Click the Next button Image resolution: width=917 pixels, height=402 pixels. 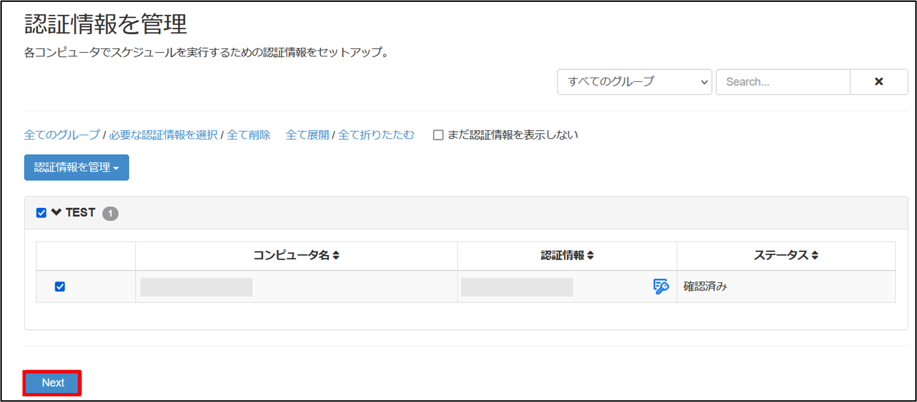point(52,383)
